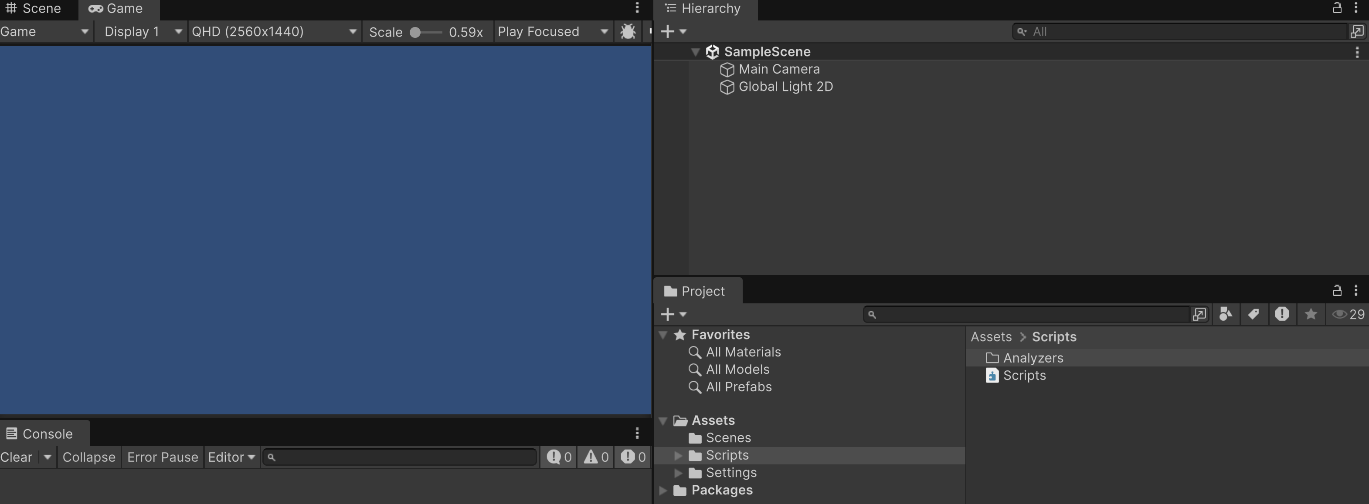The height and width of the screenshot is (504, 1369).
Task: Open the Search by Type filter icon
Action: [x=1226, y=315]
